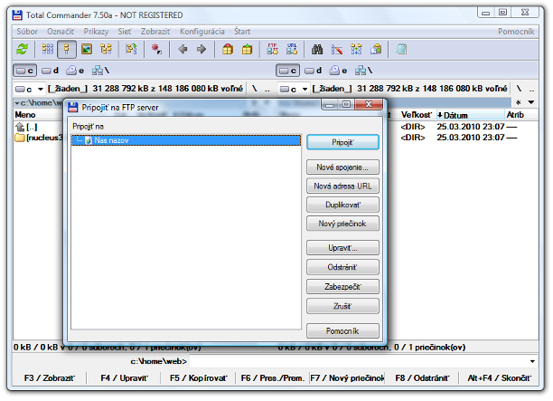Toggle the full details view toolbar icon

pos(67,49)
